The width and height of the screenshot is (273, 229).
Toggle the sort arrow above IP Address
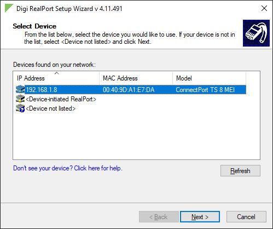pos(57,73)
